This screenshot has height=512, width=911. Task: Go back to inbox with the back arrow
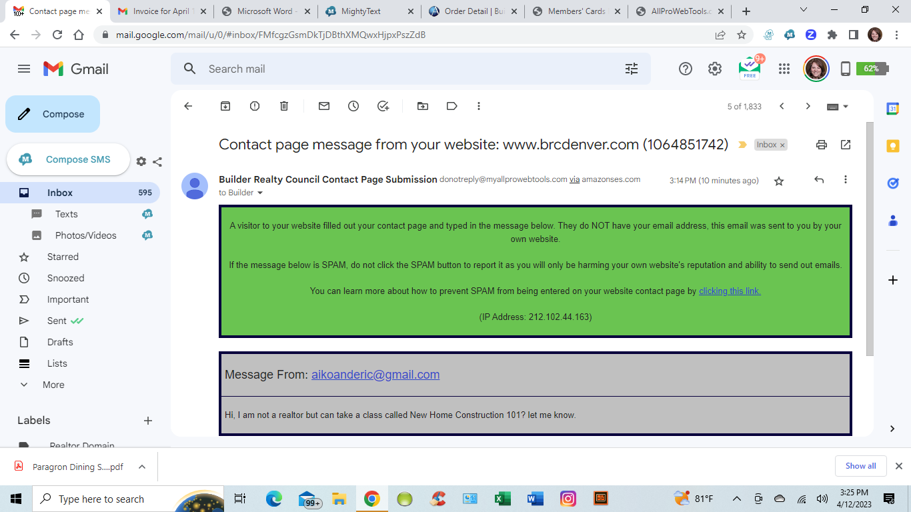(x=188, y=106)
